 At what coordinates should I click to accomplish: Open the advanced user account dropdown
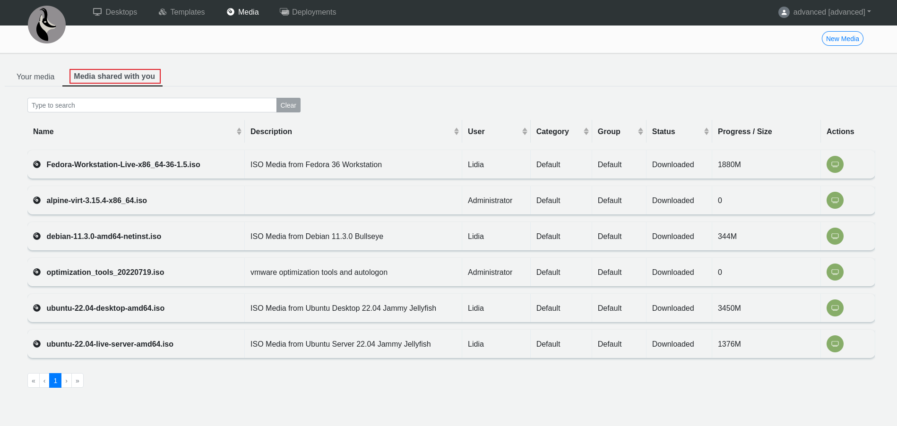tap(825, 12)
